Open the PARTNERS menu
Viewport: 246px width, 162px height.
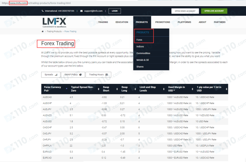(220, 22)
